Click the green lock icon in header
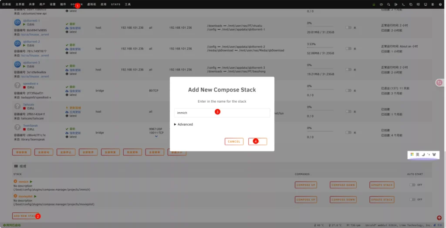Viewport: 446px width, 228px height. pyautogui.click(x=374, y=4)
